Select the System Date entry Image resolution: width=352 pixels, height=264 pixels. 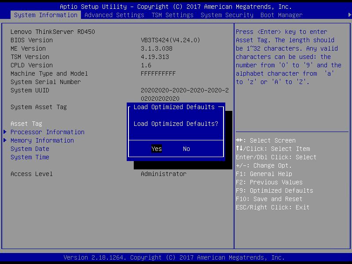pos(29,149)
